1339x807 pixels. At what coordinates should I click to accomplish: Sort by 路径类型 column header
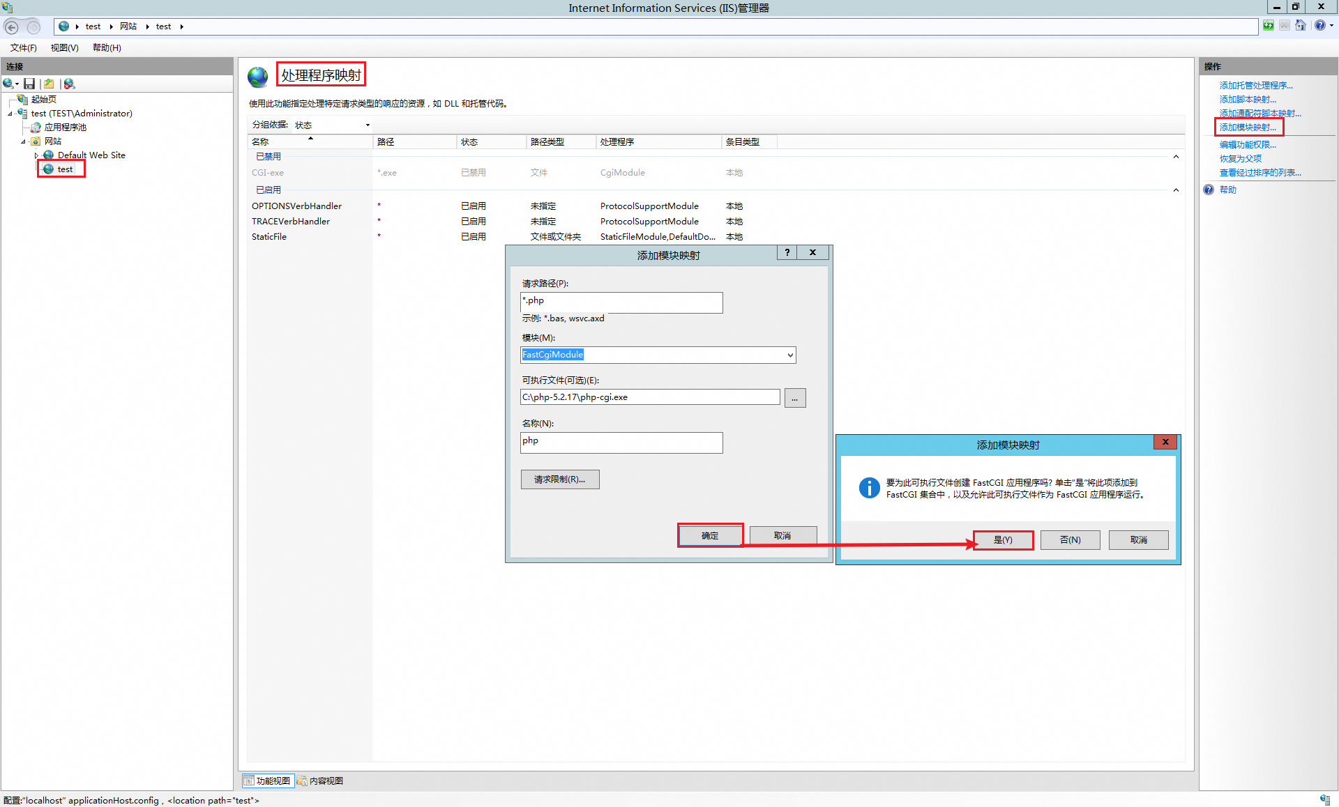point(561,141)
